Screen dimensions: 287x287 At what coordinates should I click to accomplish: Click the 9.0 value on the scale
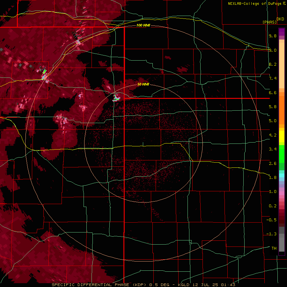[x=273, y=50]
